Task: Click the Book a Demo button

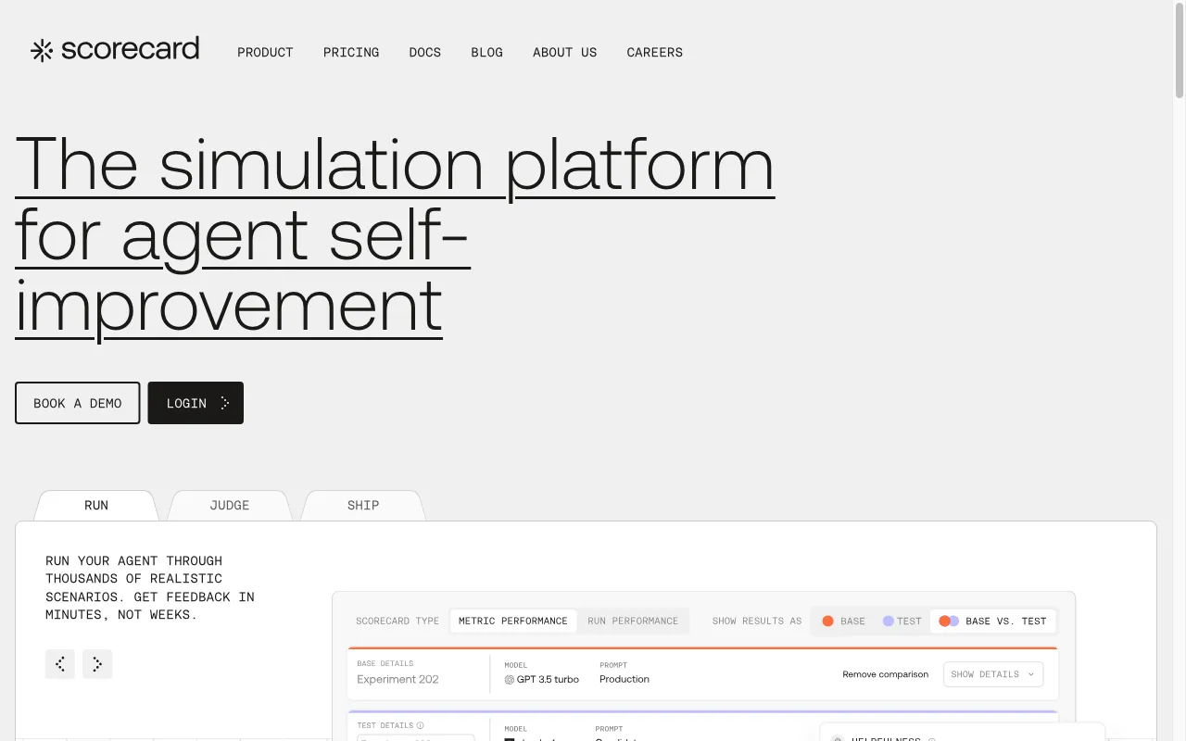Action: pos(78,403)
